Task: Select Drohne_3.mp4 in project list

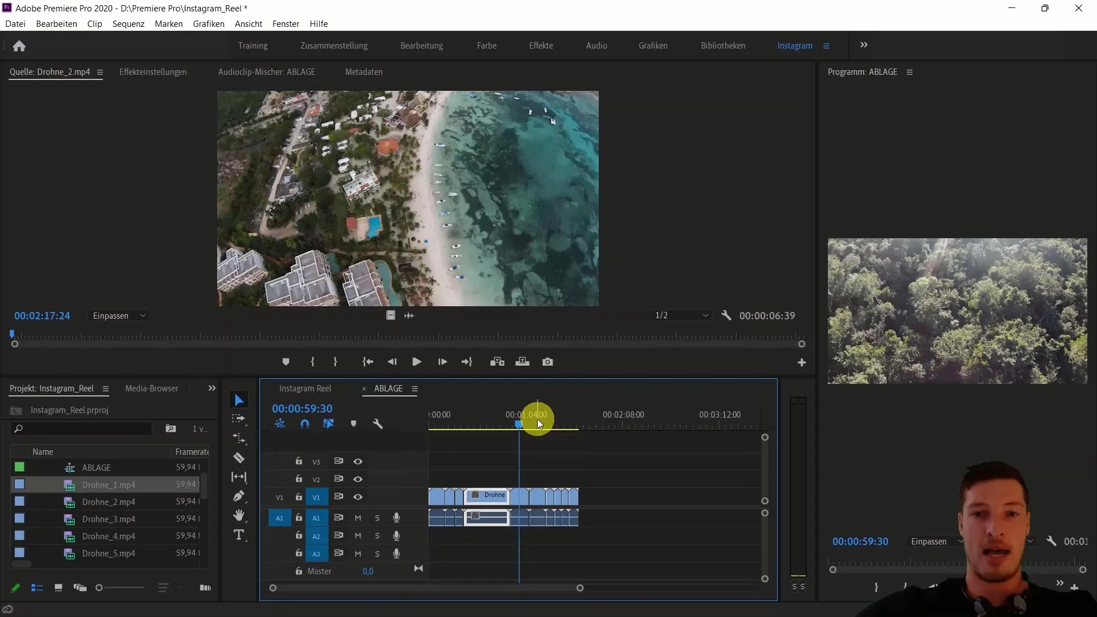Action: 109,519
